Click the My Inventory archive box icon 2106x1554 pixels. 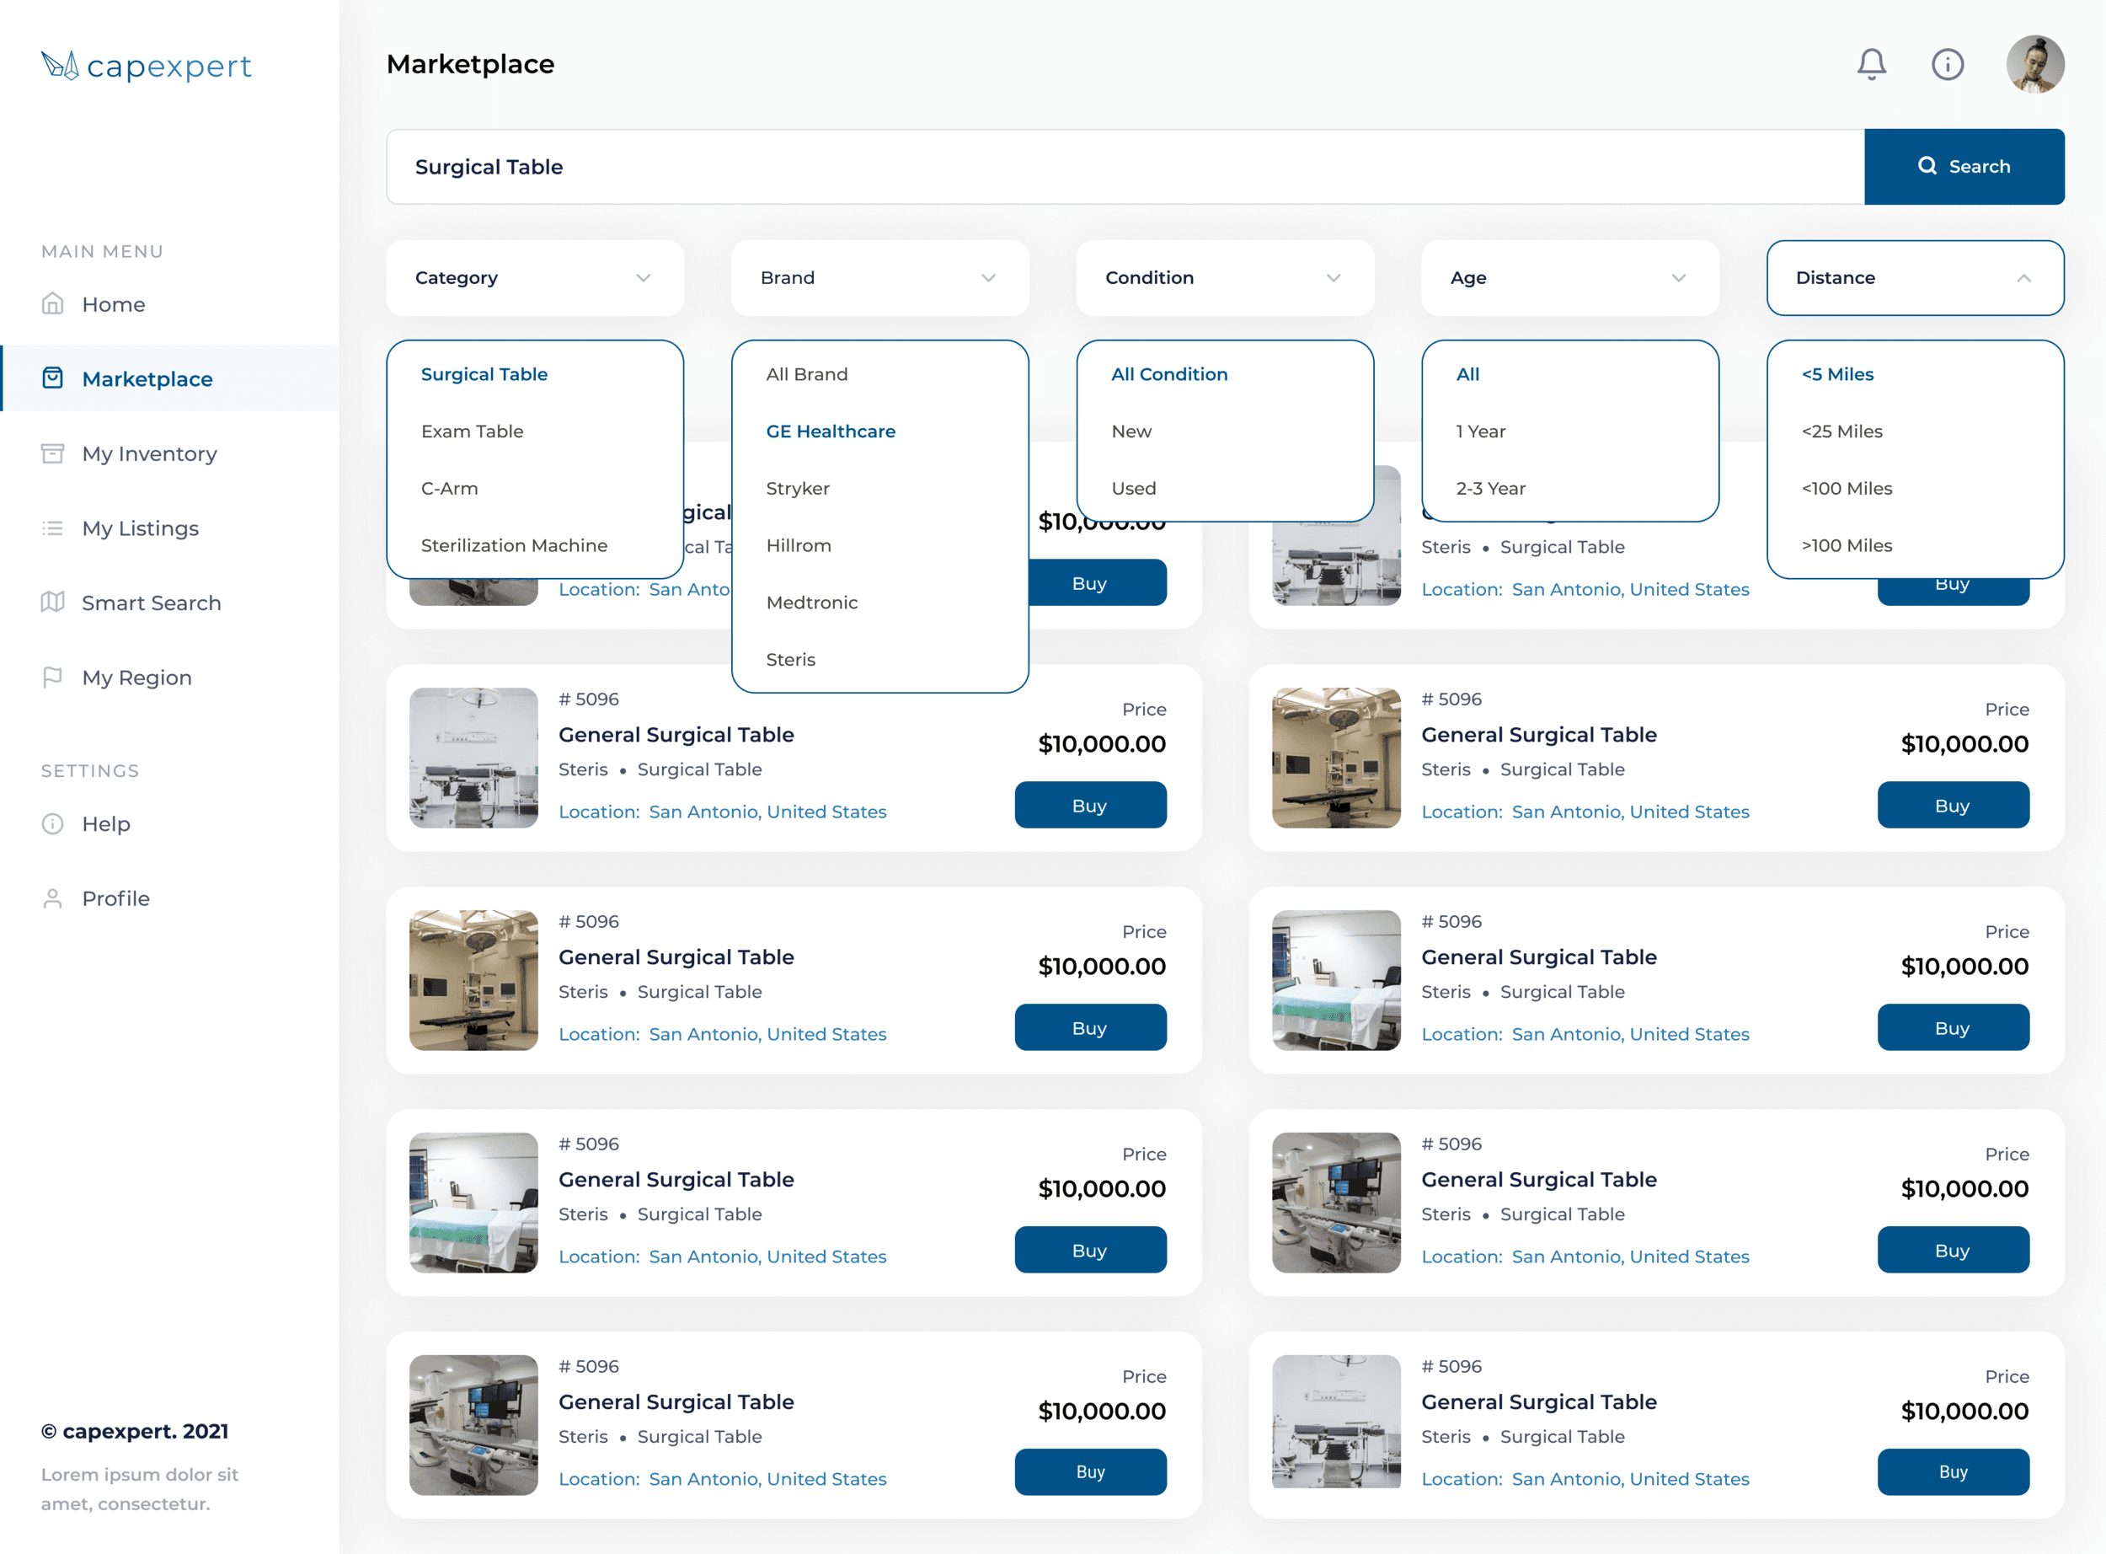click(x=52, y=453)
